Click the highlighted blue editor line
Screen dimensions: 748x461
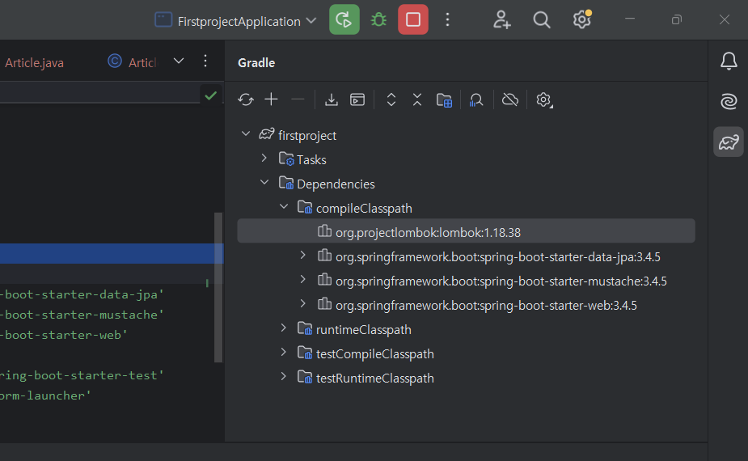pos(112,253)
